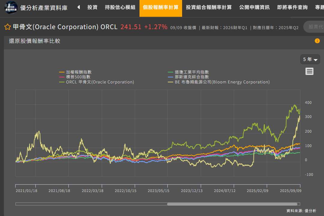
Task: Open the 即將事件查詢 tab
Action: click(292, 7)
